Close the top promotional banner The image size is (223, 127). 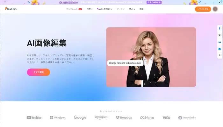[x=219, y=2]
